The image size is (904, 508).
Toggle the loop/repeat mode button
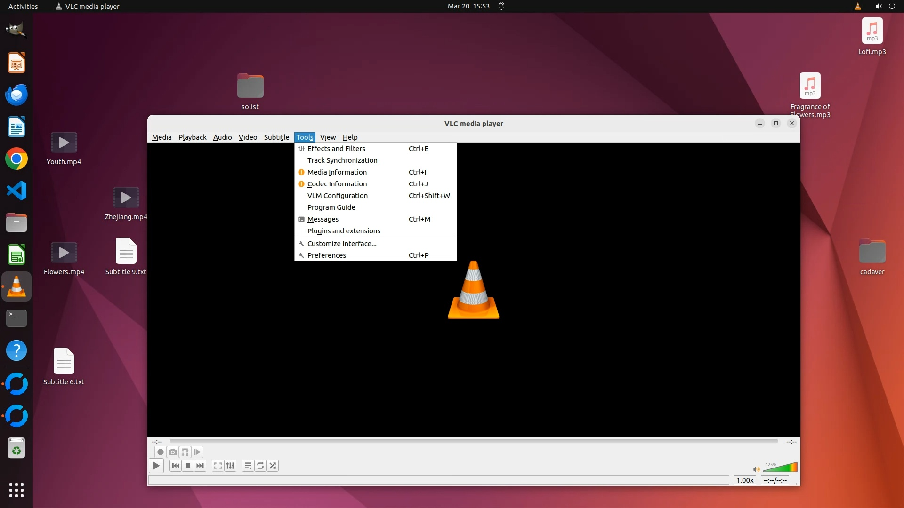coord(260,466)
